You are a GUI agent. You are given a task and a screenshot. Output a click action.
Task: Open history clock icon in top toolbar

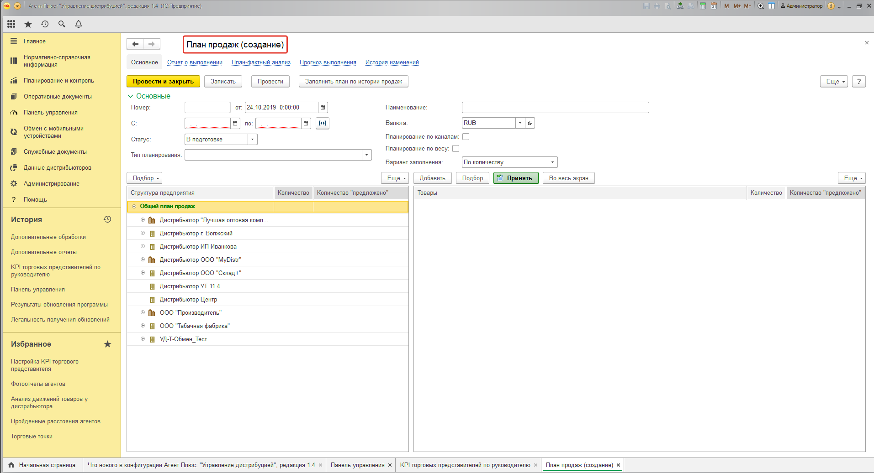(45, 24)
